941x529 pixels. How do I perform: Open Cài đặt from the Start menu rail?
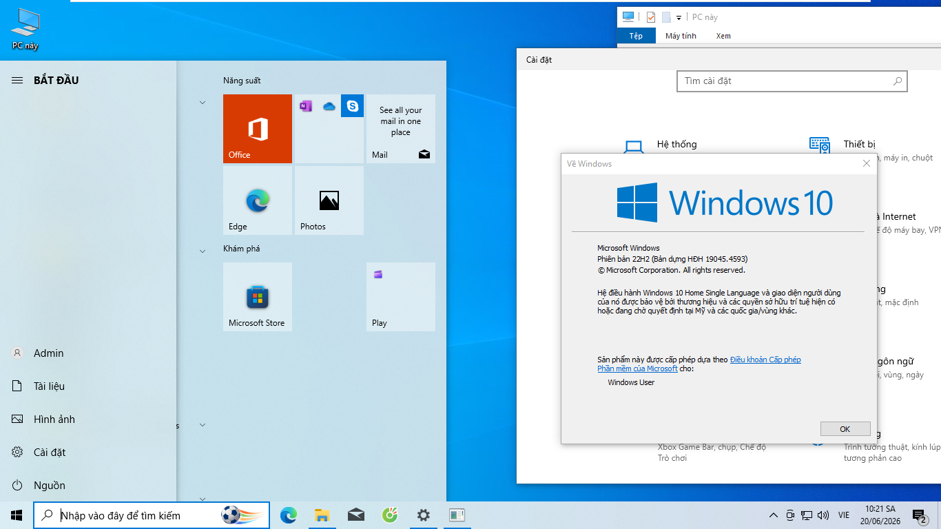click(x=88, y=453)
